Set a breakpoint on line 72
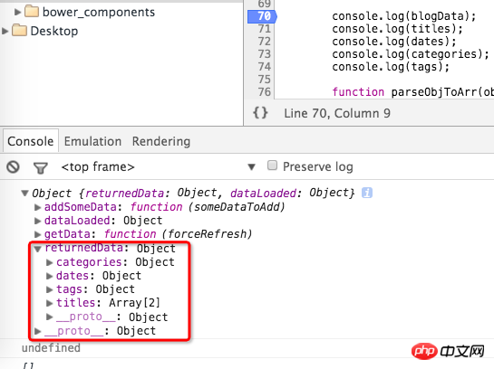Viewport: 494px width, 369px height. pyautogui.click(x=265, y=42)
